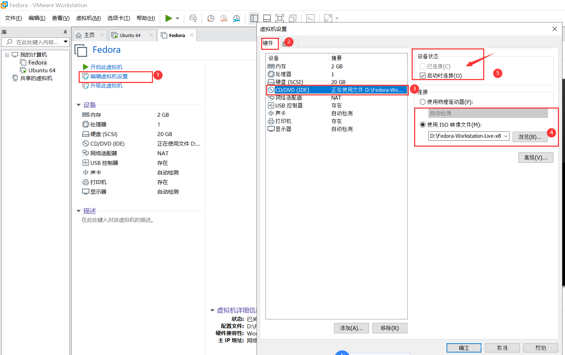The image size is (565, 355).
Task: Click the 添加(A)... button
Action: point(351,328)
